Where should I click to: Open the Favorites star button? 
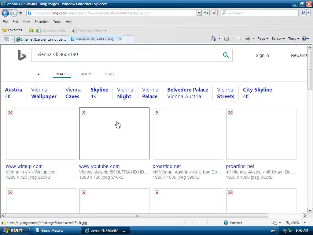tap(12, 30)
